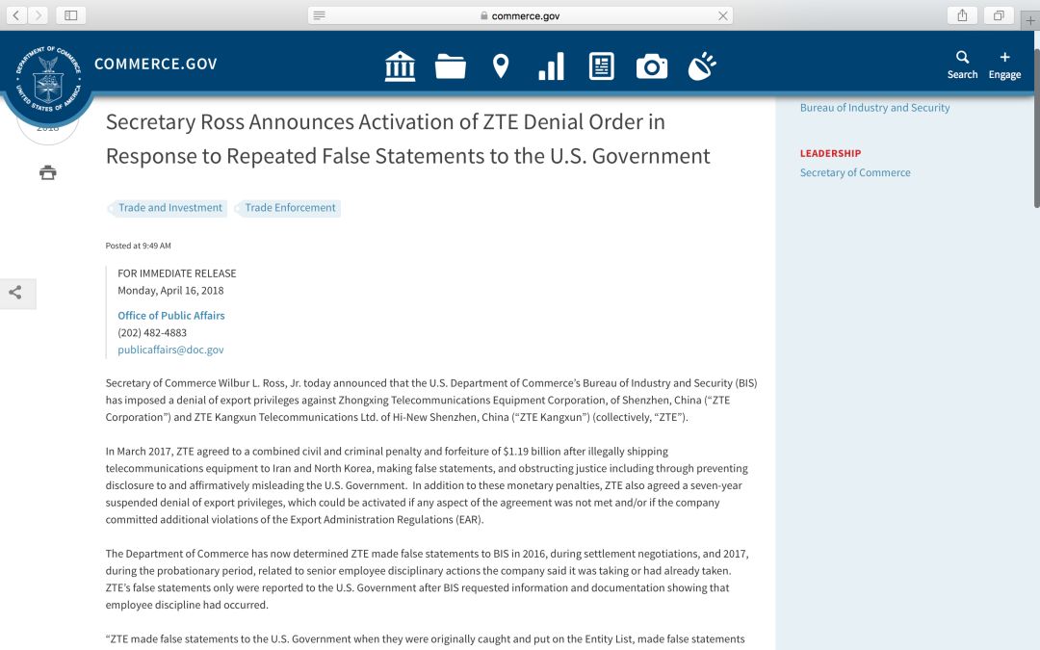Screen dimensions: 1040x650
Task: Open the government building icon menu
Action: 400,66
